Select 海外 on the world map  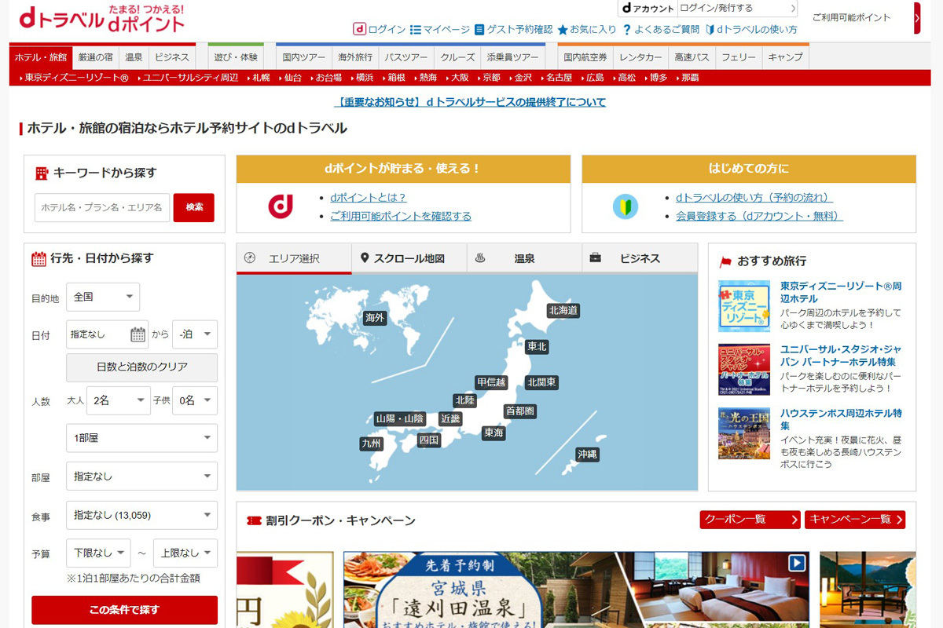pos(375,318)
